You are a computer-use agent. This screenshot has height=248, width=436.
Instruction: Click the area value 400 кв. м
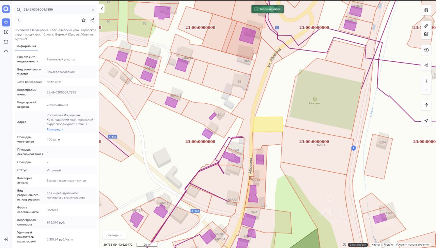(53, 140)
